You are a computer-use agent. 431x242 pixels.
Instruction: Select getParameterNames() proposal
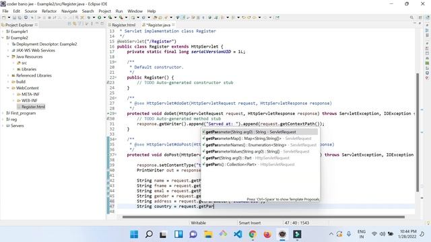pos(260,145)
